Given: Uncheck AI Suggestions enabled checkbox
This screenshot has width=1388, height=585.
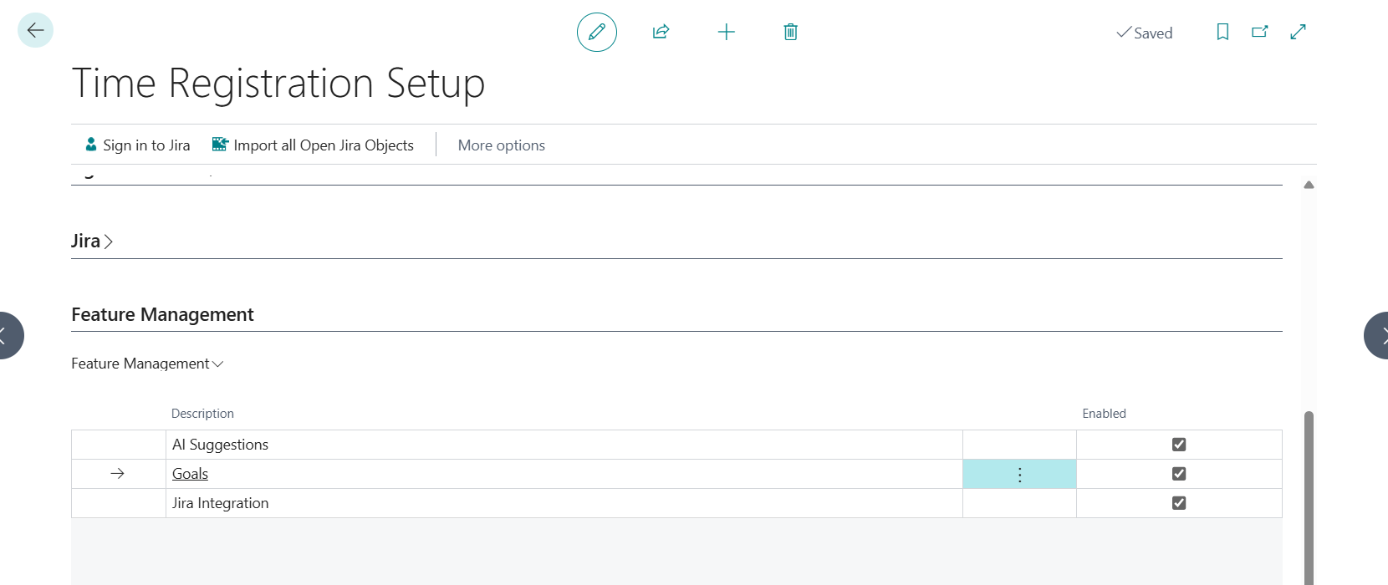Looking at the screenshot, I should tap(1179, 445).
